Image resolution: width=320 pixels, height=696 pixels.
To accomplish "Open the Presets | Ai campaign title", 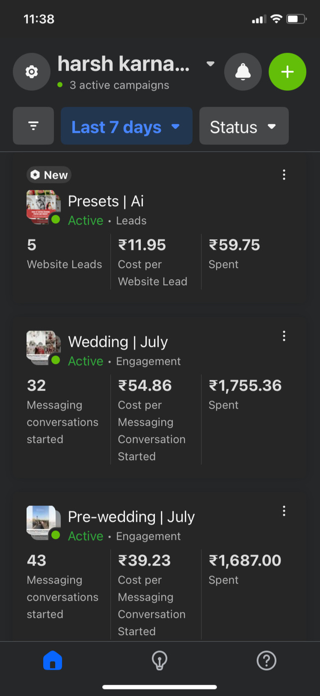I will 106,201.
